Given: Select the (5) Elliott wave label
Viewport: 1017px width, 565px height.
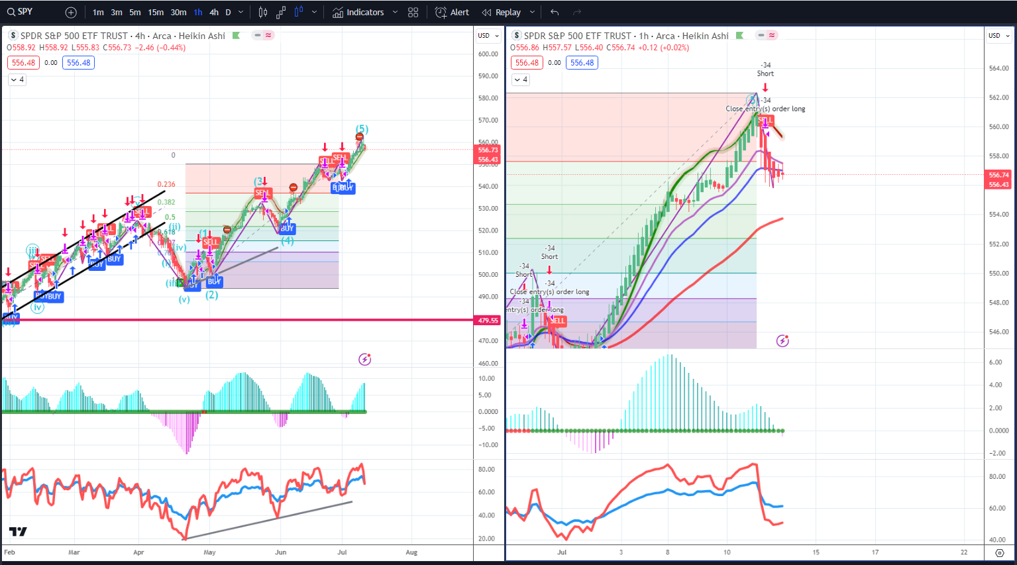Looking at the screenshot, I should [362, 129].
